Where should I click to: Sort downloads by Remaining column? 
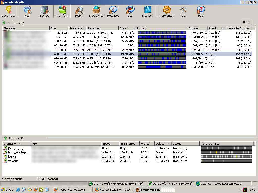[x=102, y=28]
